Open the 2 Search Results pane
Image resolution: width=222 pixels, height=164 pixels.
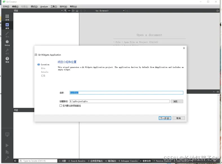click(77, 161)
